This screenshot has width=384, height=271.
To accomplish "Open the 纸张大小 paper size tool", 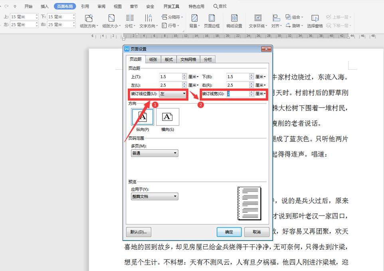I will click(x=111, y=18).
